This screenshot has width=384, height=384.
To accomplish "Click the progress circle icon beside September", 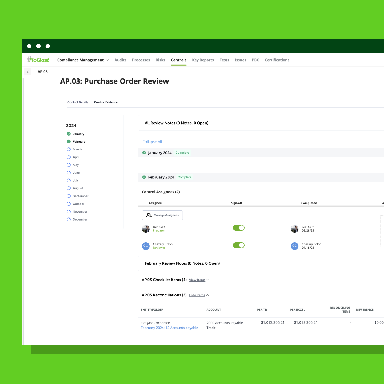I will point(69,196).
